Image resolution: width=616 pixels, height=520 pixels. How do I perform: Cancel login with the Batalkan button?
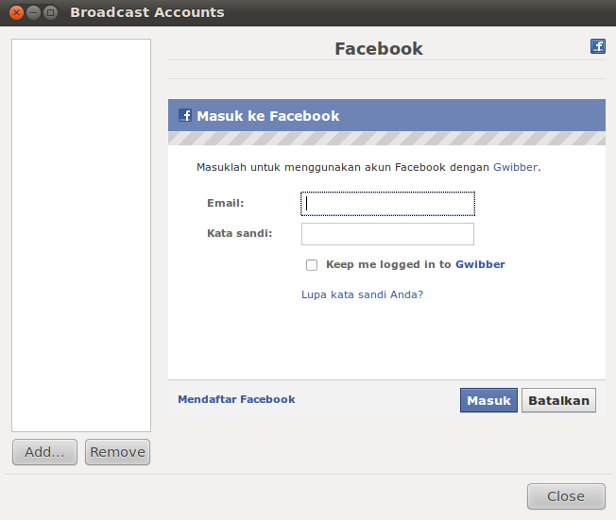[558, 400]
